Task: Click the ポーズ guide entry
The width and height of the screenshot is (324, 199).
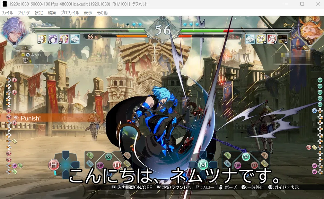Action: click(228, 187)
